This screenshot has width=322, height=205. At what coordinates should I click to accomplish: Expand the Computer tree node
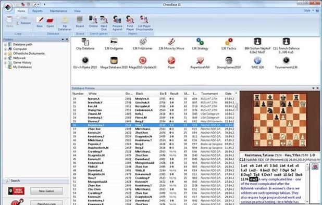point(6,49)
